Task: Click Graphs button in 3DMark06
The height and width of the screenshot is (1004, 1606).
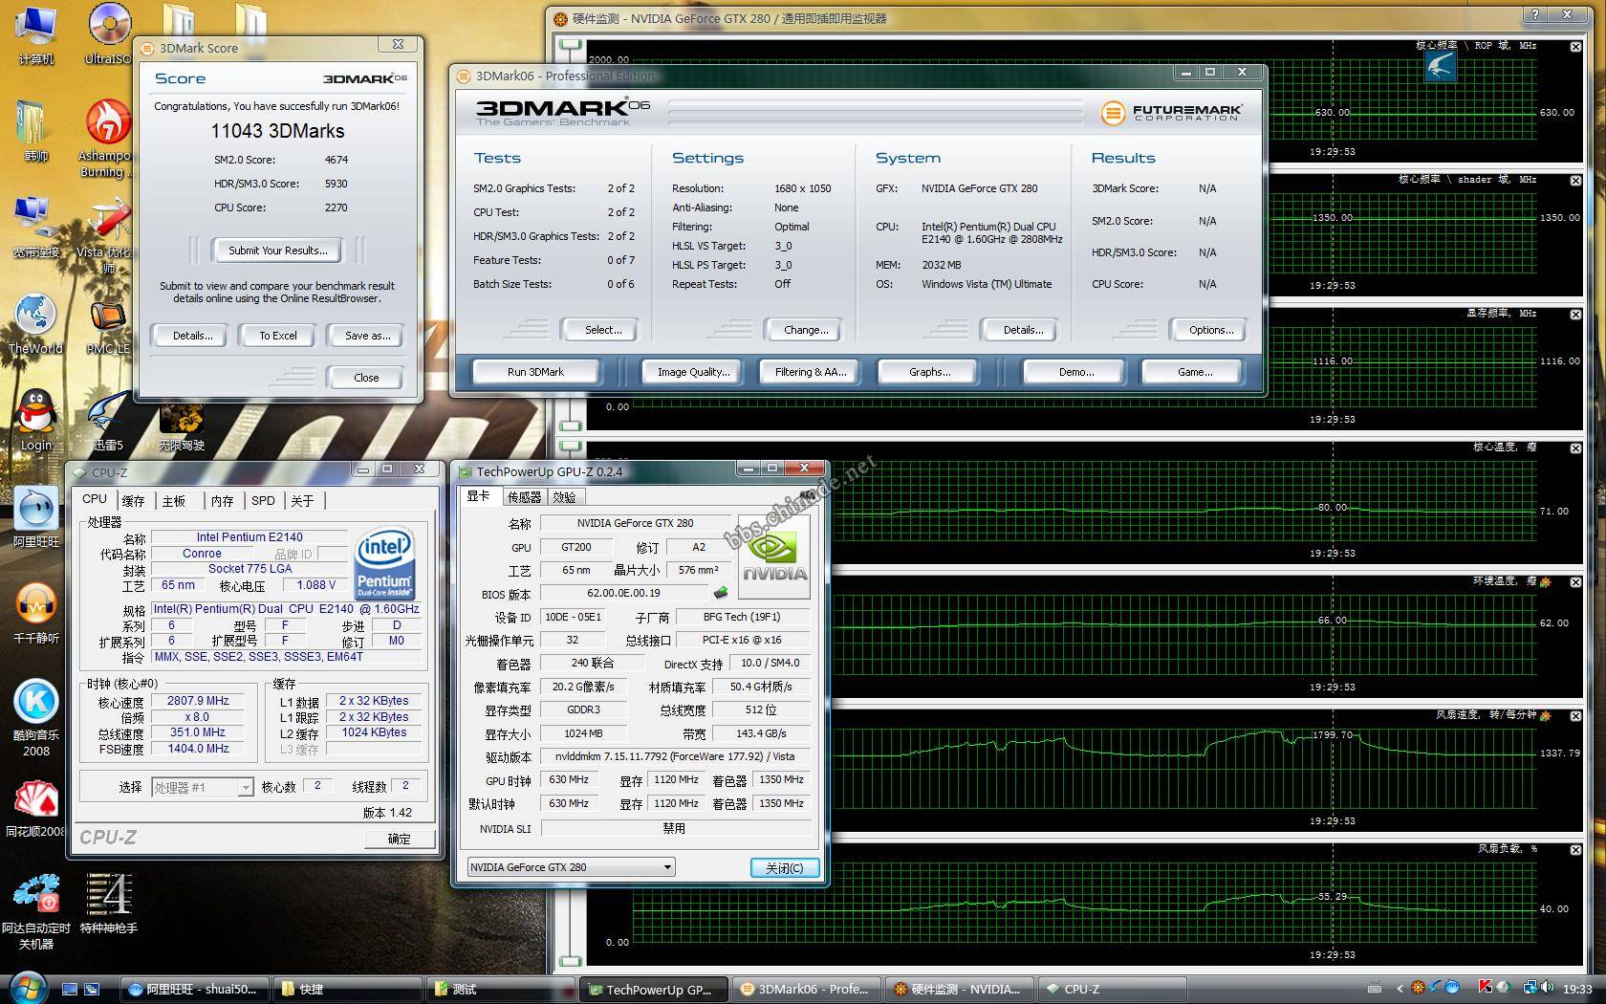Action: pos(929,372)
